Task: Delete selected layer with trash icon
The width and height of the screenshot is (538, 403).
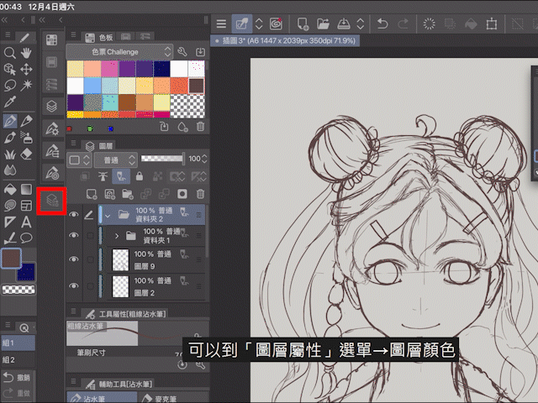Action: click(200, 194)
